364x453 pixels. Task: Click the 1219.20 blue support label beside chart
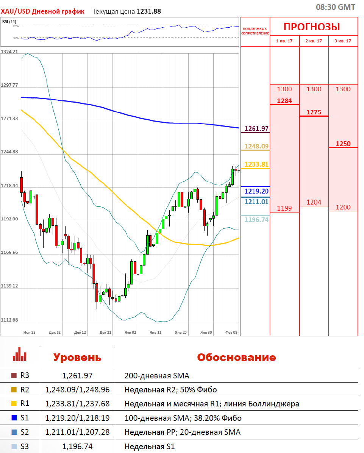[x=256, y=191]
